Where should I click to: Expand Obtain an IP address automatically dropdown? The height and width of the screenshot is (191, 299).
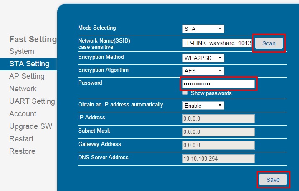203,106
